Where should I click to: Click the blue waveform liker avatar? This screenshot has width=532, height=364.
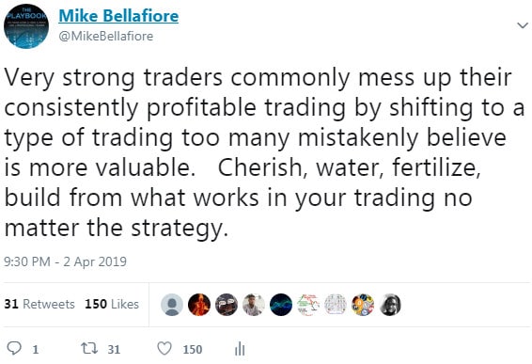coord(281,305)
